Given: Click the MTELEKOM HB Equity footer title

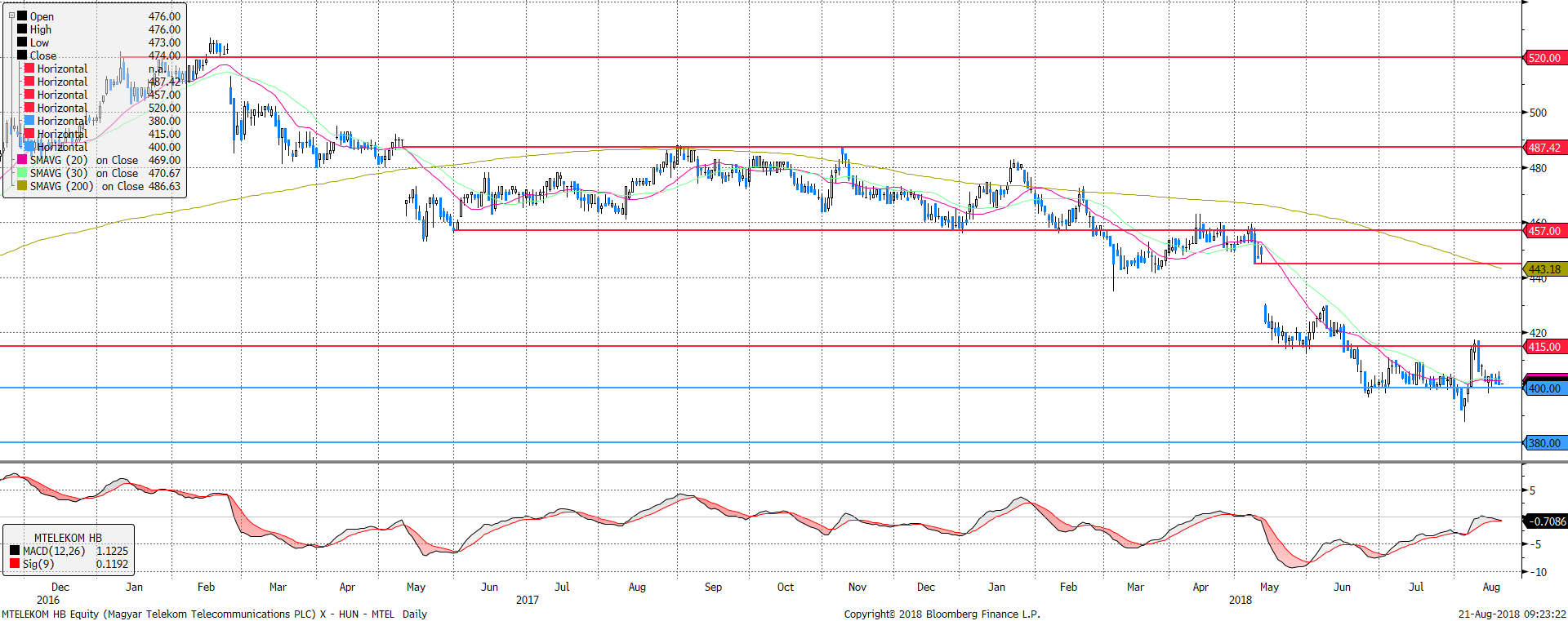Looking at the screenshot, I should pyautogui.click(x=214, y=614).
